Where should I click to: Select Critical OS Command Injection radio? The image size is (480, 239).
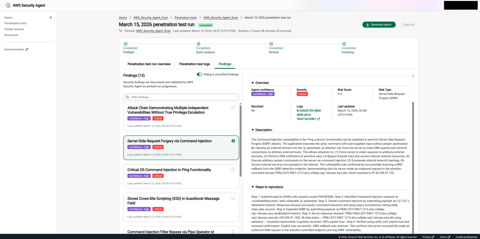[x=233, y=169]
